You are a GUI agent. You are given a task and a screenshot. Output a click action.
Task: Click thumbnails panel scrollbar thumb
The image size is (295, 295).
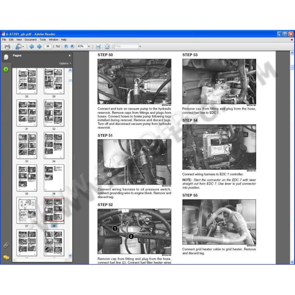70,80
